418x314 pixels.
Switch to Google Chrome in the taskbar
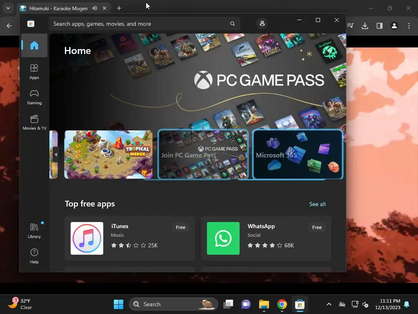(282, 304)
